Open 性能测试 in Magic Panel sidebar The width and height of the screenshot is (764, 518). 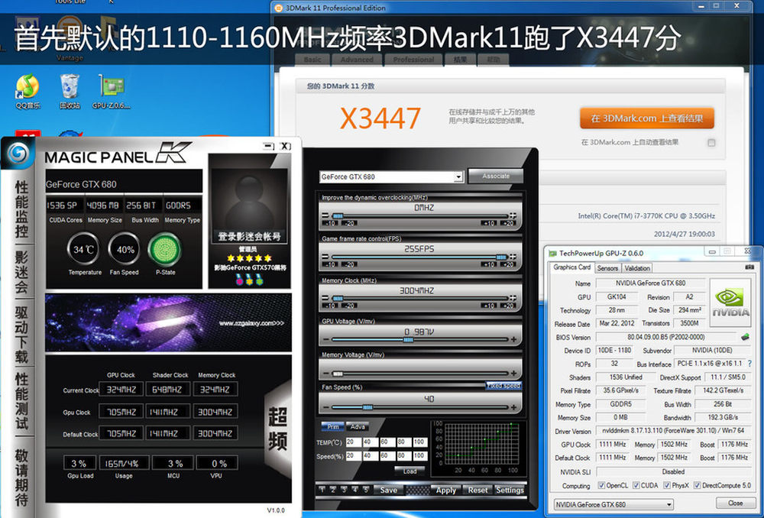[21, 402]
